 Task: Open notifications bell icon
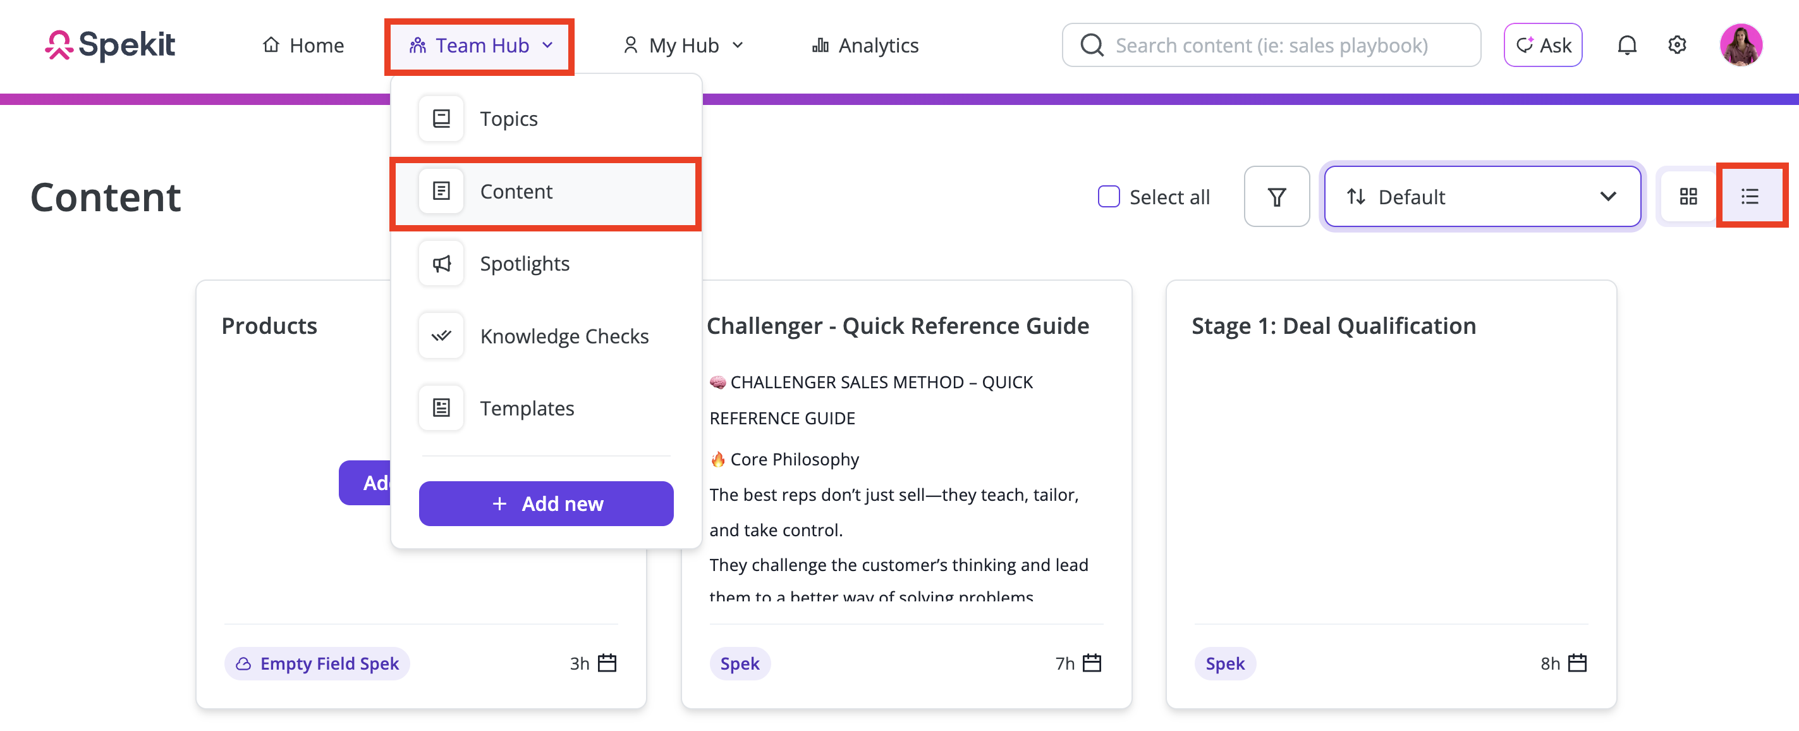tap(1626, 46)
